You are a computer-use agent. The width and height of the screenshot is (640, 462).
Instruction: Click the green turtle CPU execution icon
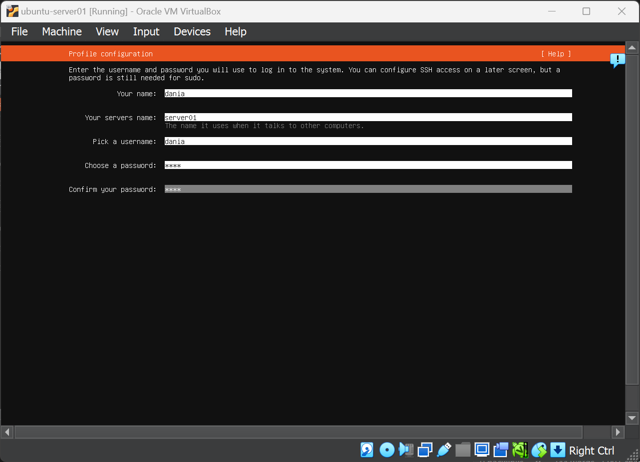520,450
